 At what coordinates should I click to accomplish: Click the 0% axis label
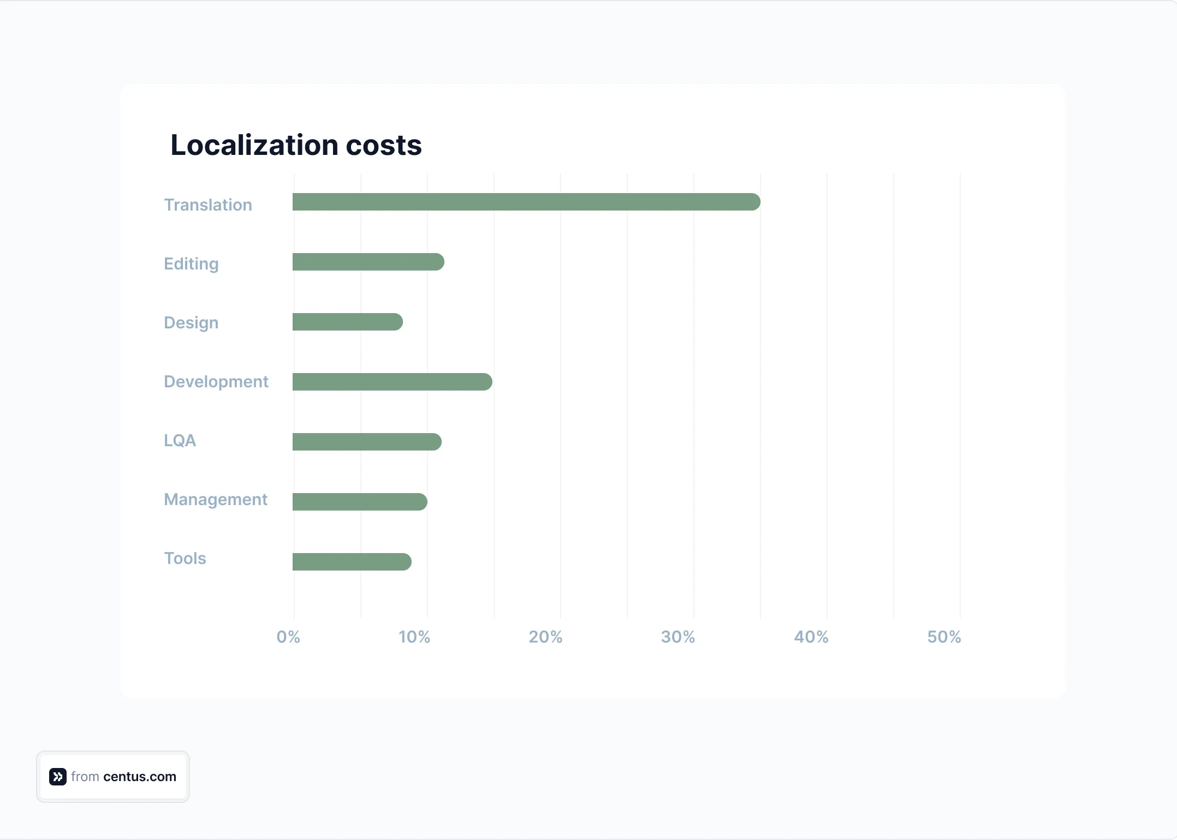(x=288, y=637)
